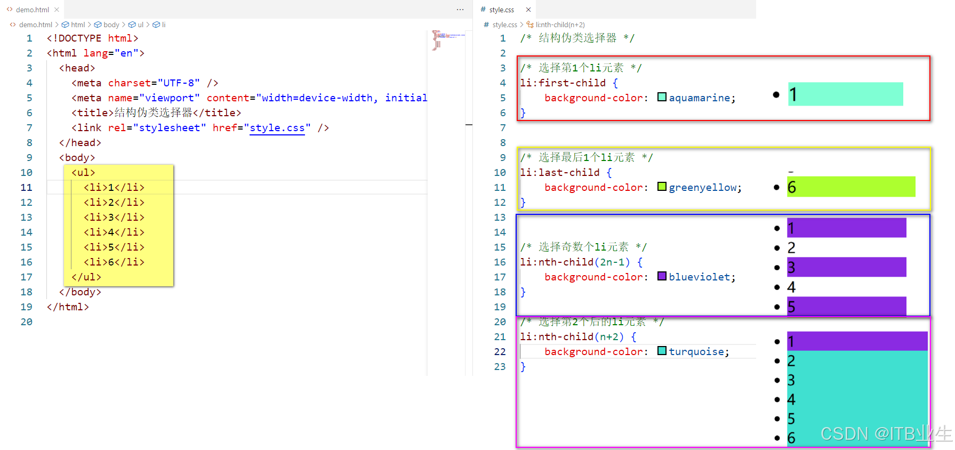Click the meta charset="UTF-8" line

145,83
